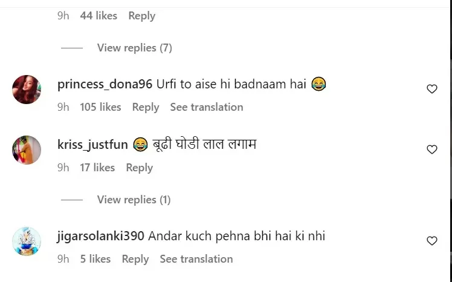Expand View replies (7)
This screenshot has height=282, width=452.
click(x=134, y=48)
